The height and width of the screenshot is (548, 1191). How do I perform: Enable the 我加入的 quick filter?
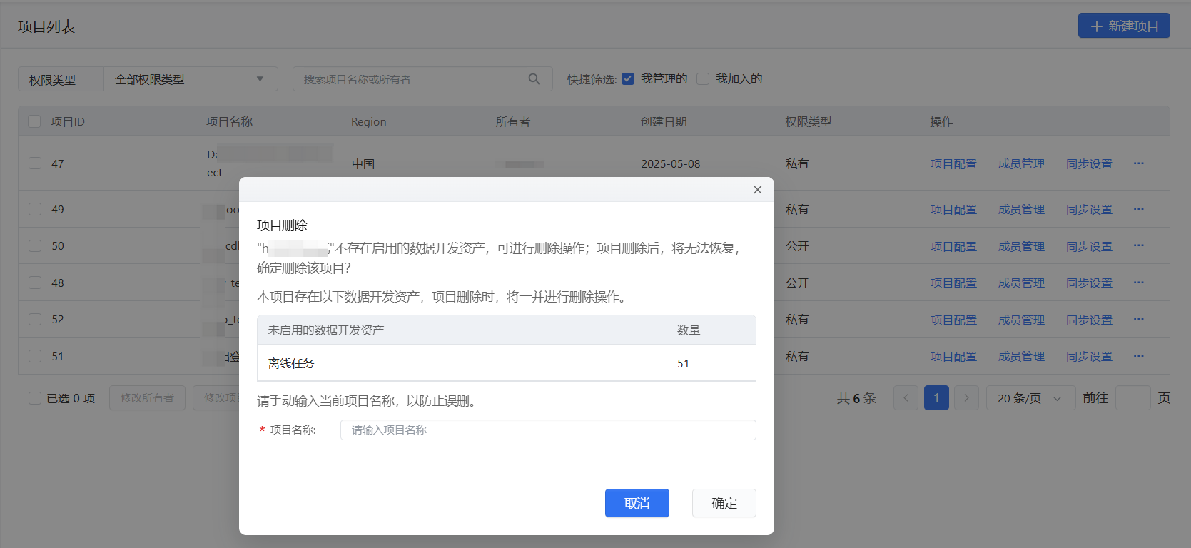pyautogui.click(x=703, y=79)
